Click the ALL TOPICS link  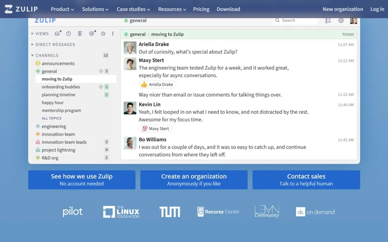pyautogui.click(x=51, y=118)
